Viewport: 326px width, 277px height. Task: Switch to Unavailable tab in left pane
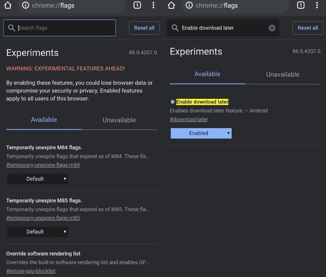pos(119,120)
